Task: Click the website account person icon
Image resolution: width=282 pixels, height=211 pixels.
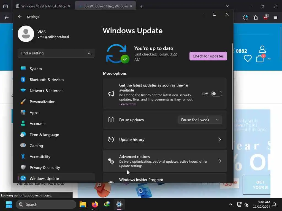Action: (x=262, y=49)
